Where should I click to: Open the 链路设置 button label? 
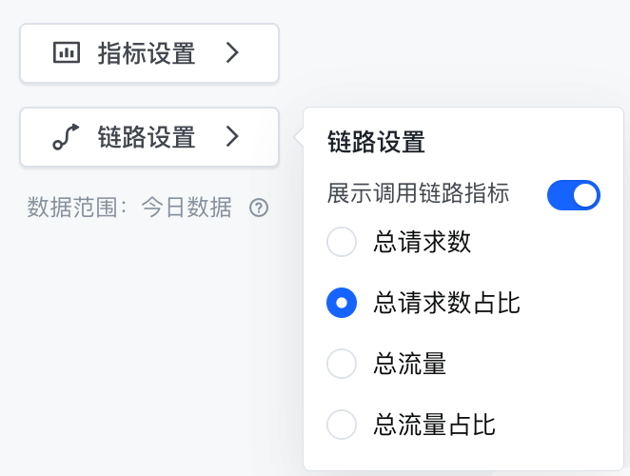click(x=147, y=138)
